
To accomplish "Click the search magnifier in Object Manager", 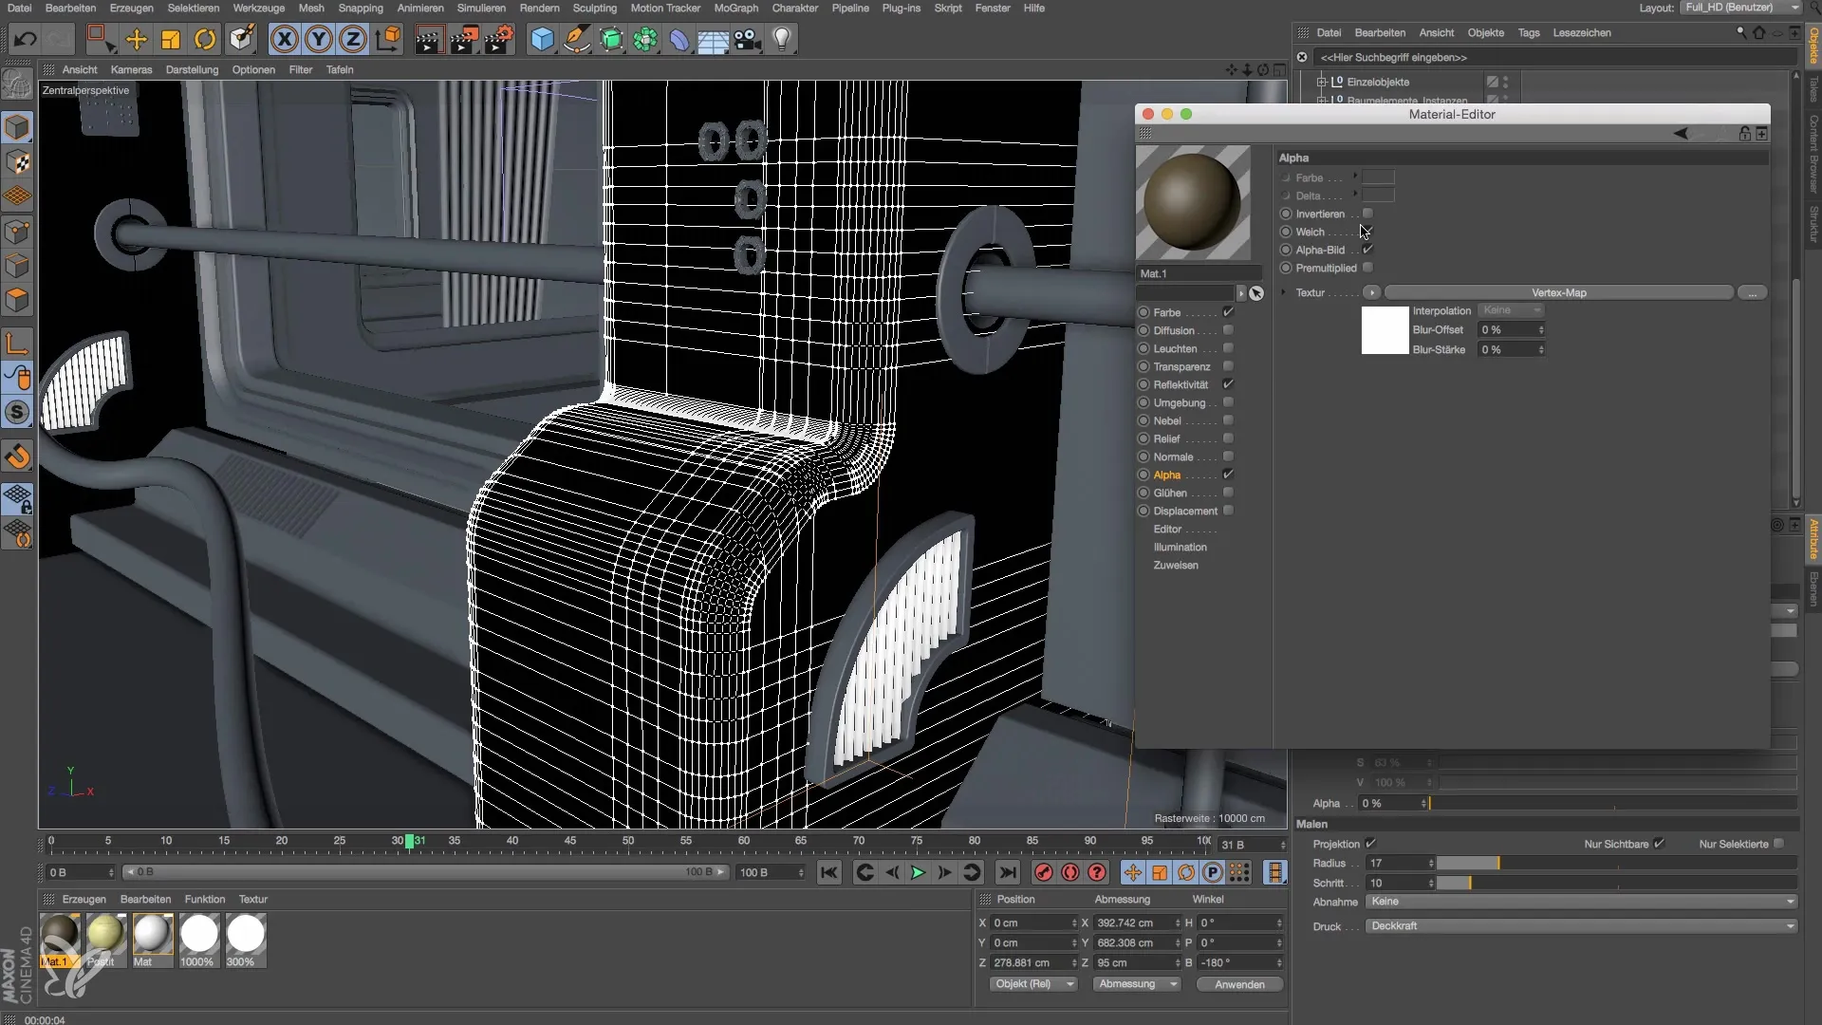I will click(x=1740, y=32).
